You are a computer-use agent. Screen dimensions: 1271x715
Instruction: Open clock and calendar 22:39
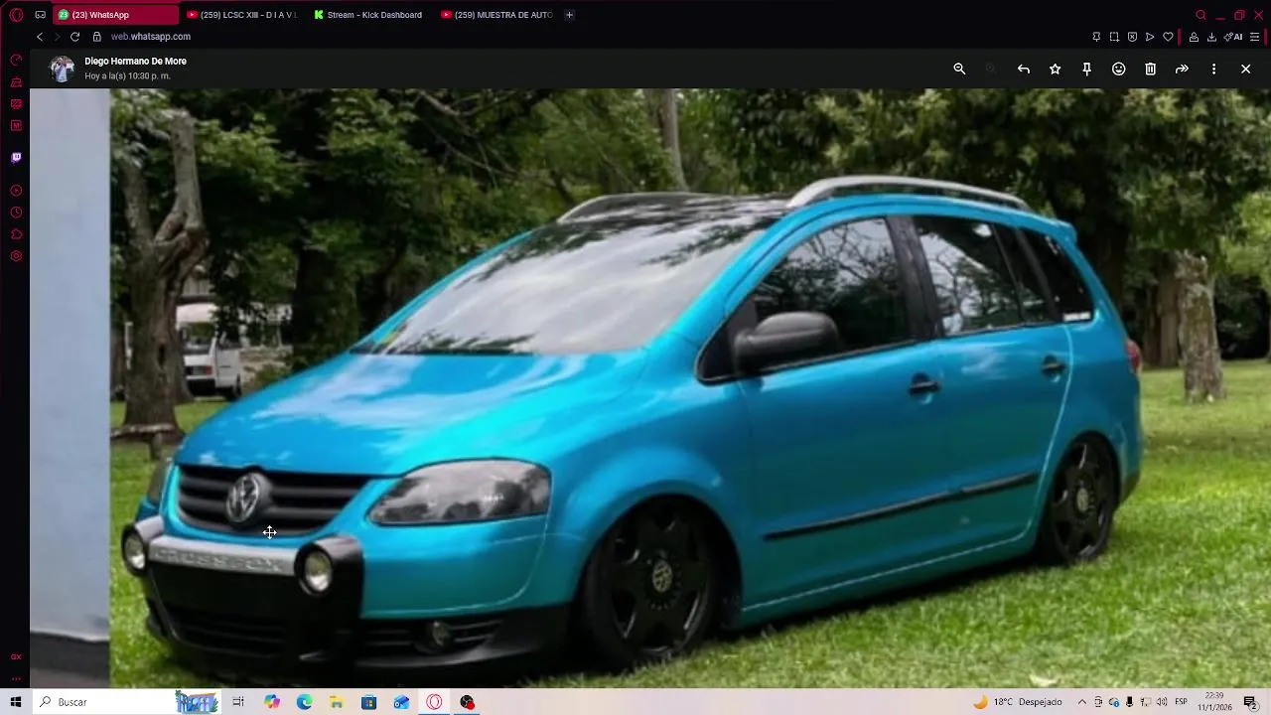(x=1214, y=702)
